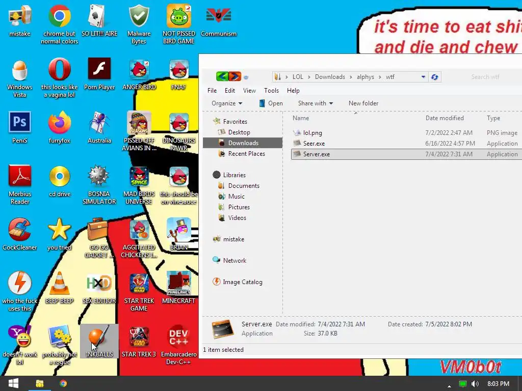Viewport: 522px width, 391px height.
Task: Open the Windows Start button
Action: (x=13, y=383)
